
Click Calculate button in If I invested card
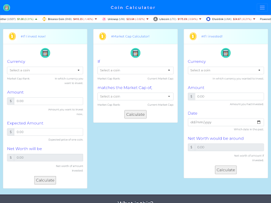pyautogui.click(x=226, y=170)
